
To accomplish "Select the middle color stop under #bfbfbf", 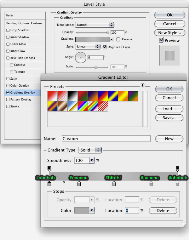I will (x=114, y=184).
